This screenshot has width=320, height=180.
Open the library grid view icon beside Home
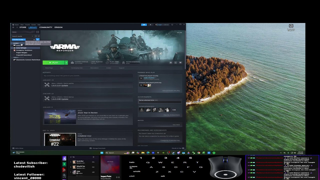point(37,32)
